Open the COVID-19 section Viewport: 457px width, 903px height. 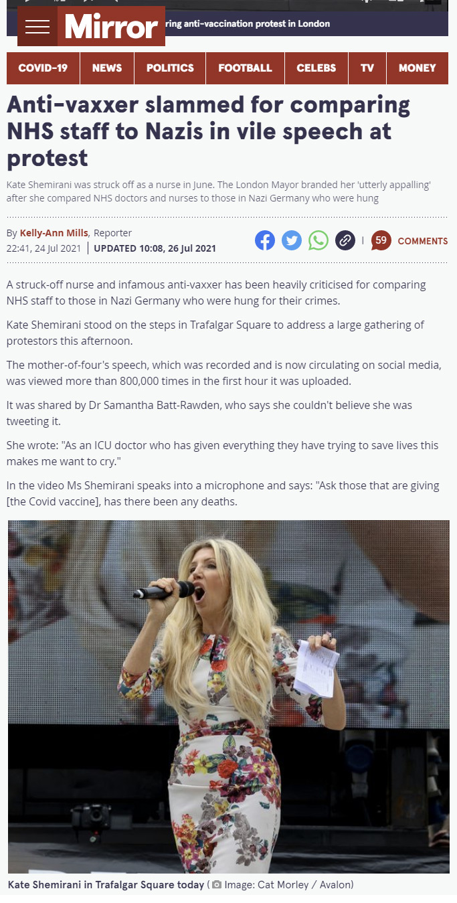pos(43,68)
